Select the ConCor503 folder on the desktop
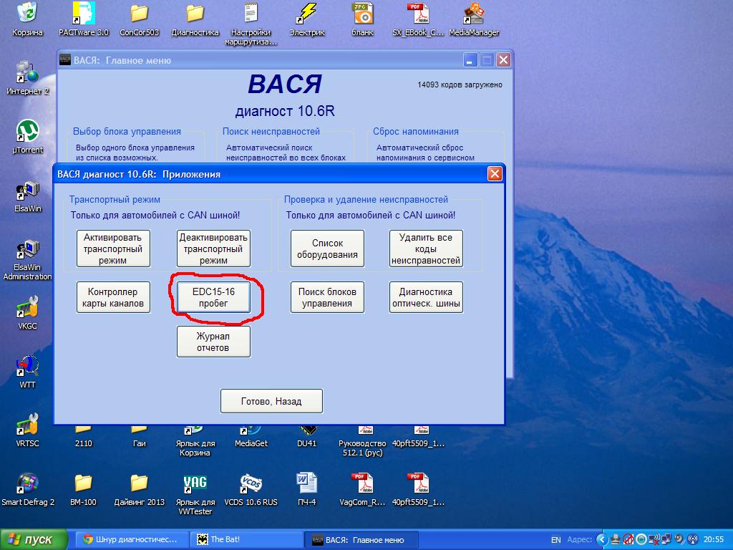733x550 pixels. [x=140, y=19]
